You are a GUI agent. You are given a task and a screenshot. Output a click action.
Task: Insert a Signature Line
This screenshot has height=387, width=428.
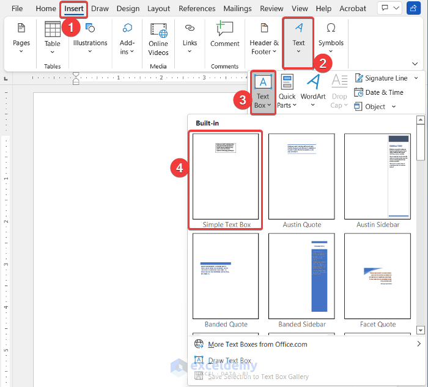click(381, 78)
